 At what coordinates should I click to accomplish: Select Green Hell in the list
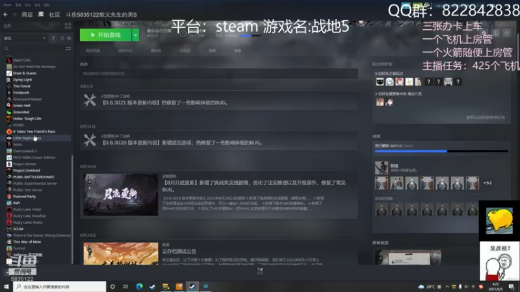click(21, 106)
